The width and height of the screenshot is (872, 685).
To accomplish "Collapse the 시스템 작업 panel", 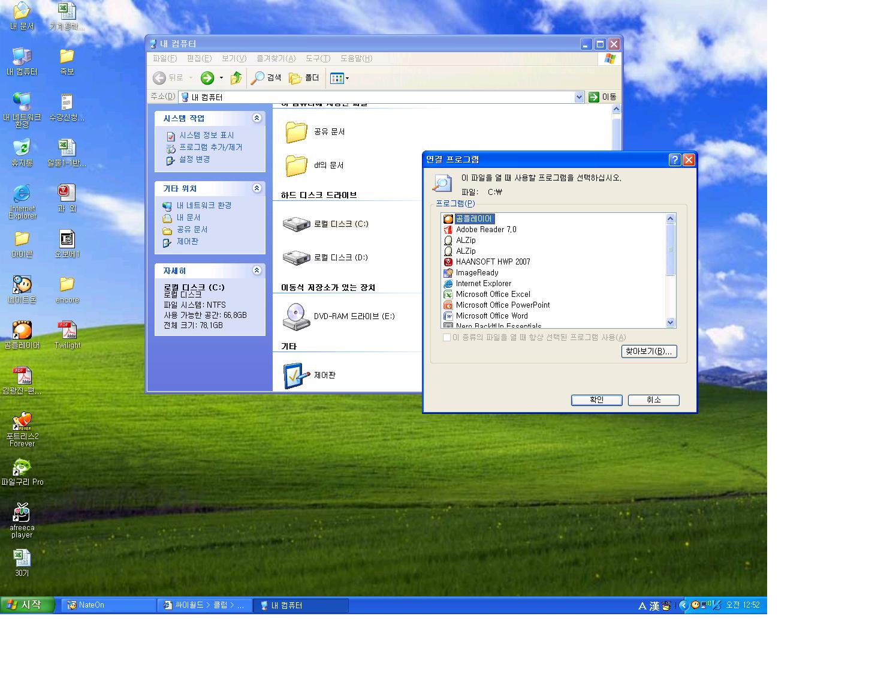I will (x=257, y=118).
